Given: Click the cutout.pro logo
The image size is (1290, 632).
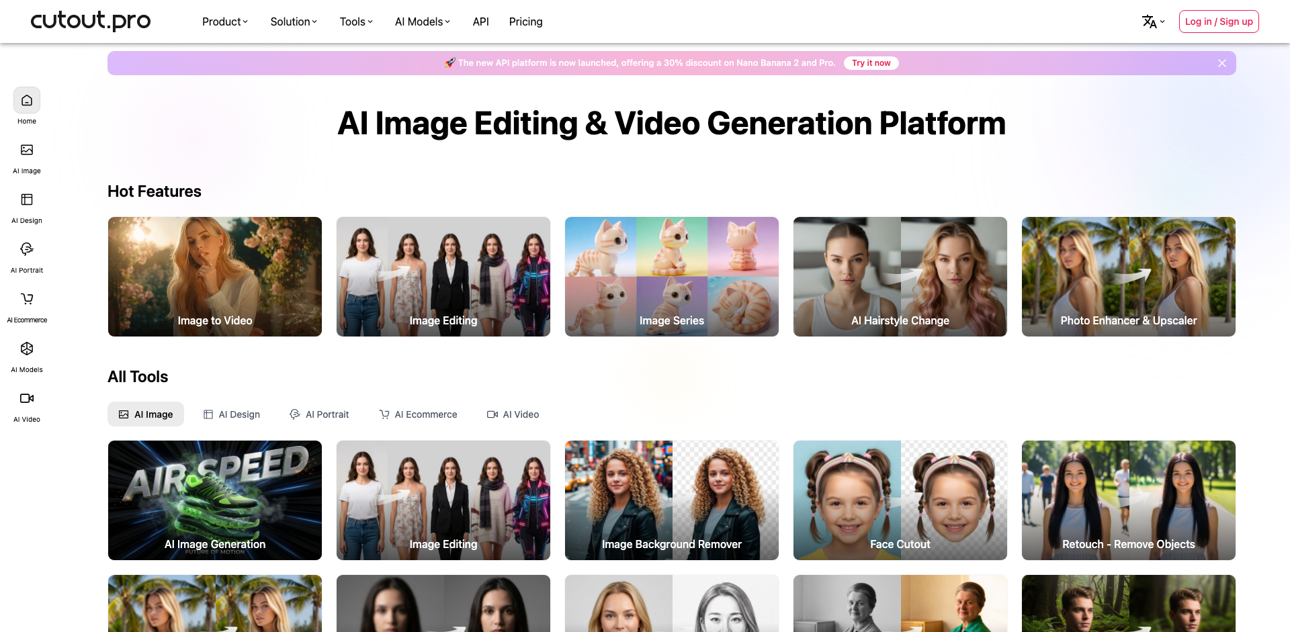Looking at the screenshot, I should tap(91, 21).
